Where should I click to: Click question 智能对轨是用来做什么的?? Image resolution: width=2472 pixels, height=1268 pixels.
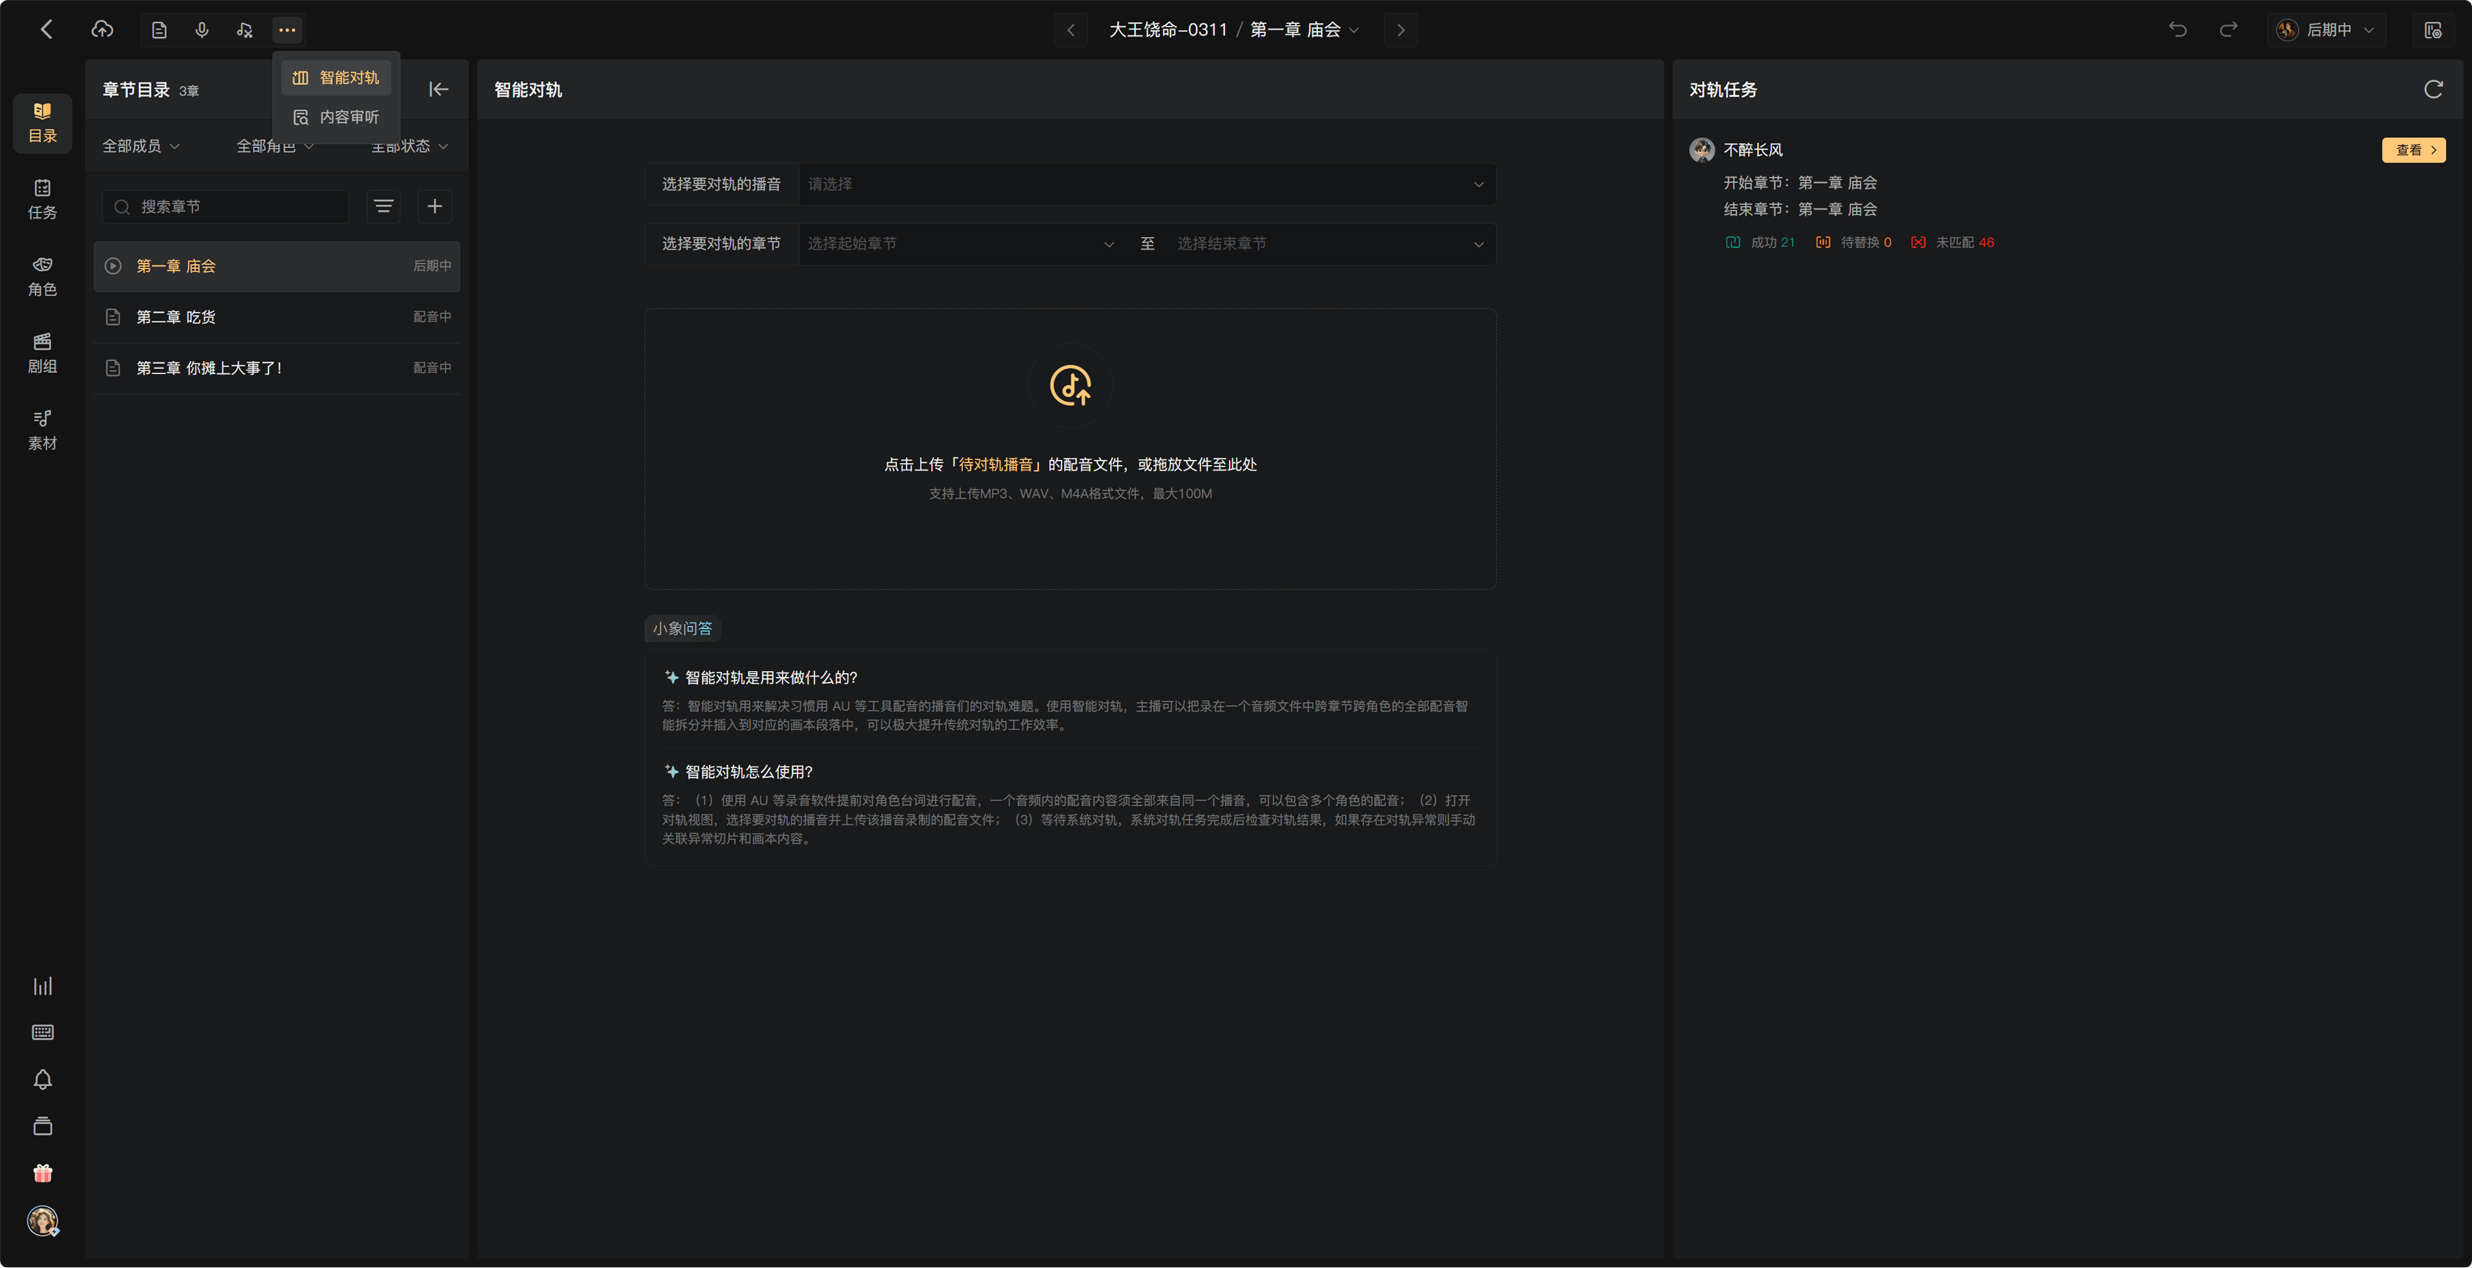(x=771, y=677)
